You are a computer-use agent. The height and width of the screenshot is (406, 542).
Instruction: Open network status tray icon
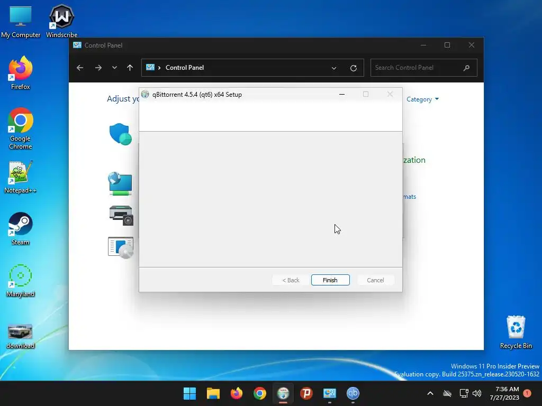point(464,393)
